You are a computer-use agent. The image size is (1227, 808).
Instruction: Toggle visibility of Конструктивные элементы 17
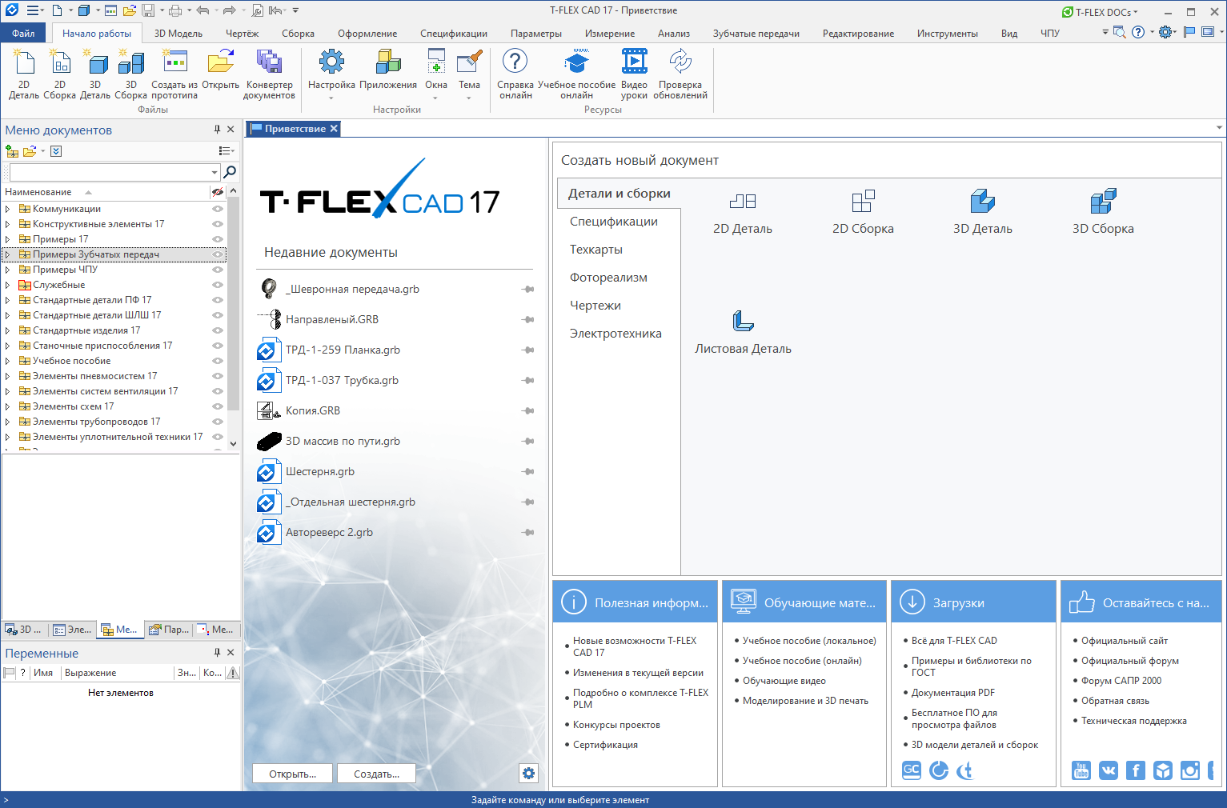[217, 224]
